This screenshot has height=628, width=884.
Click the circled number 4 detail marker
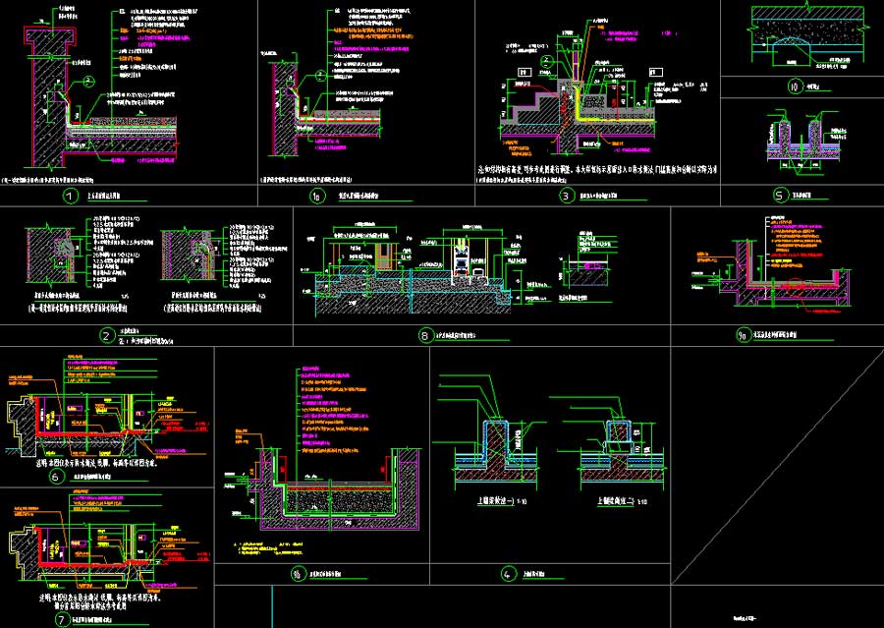(x=508, y=574)
